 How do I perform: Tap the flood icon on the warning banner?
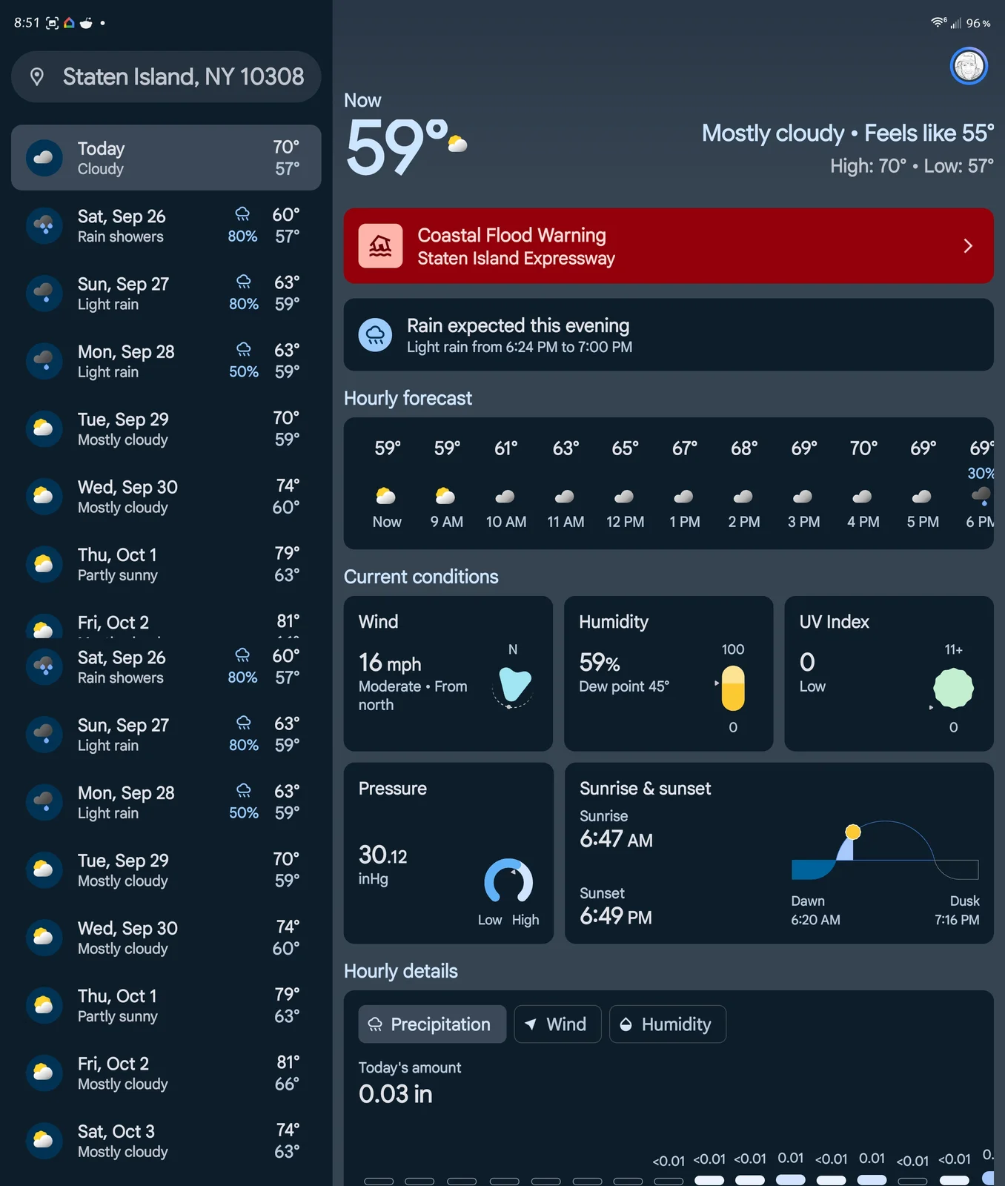pyautogui.click(x=381, y=246)
